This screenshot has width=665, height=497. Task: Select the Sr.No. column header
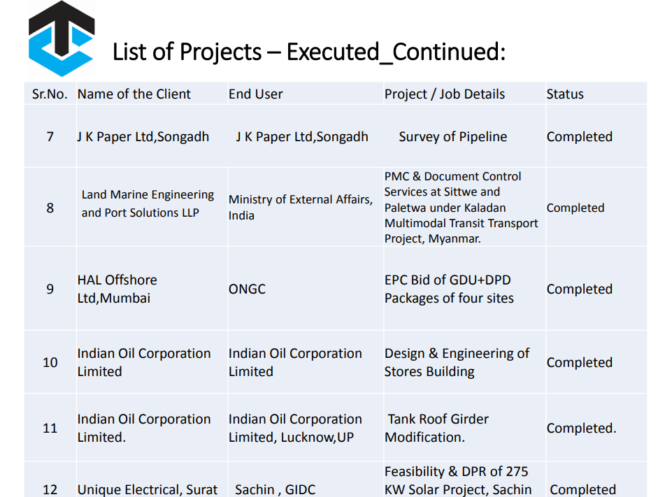50,94
